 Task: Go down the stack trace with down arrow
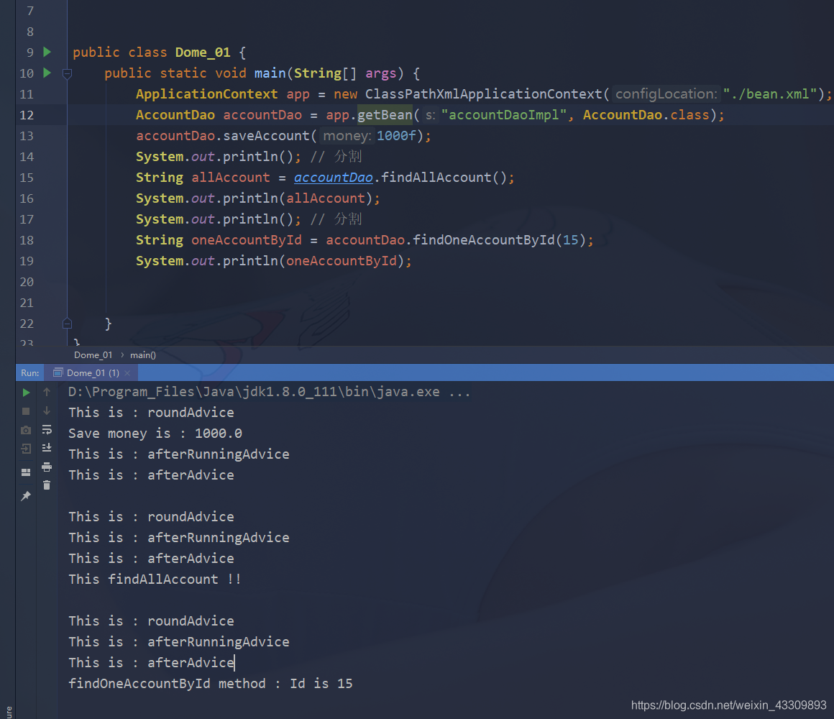47,411
